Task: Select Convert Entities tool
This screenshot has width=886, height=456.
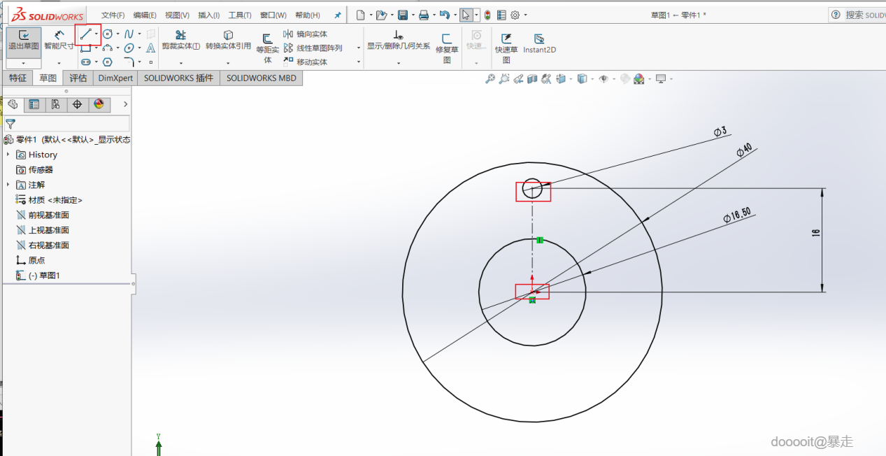Action: 228,40
